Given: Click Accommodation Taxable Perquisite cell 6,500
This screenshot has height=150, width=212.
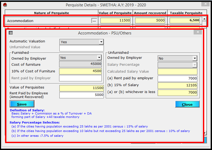Looking at the screenshot, I should click(185, 21).
